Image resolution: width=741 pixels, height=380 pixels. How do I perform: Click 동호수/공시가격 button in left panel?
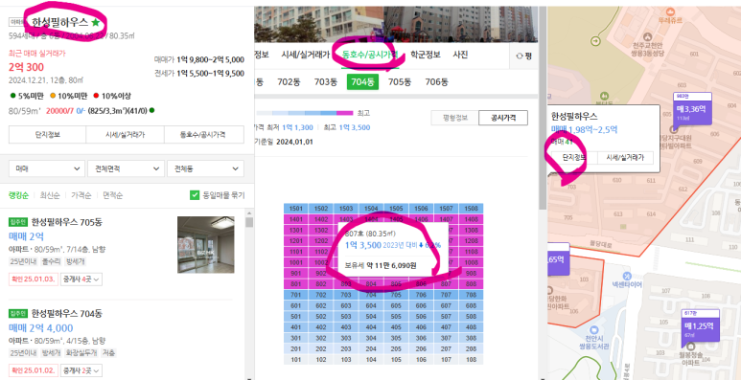(204, 135)
